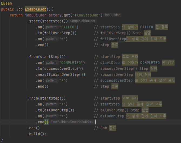This screenshot has height=143, width=181.
Task: Click the comment "// failOverStep() Step 실행"
Action: pos(122,33)
